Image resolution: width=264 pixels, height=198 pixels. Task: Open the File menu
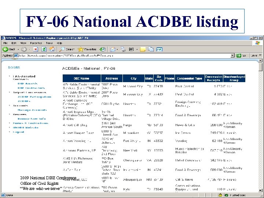(5, 43)
